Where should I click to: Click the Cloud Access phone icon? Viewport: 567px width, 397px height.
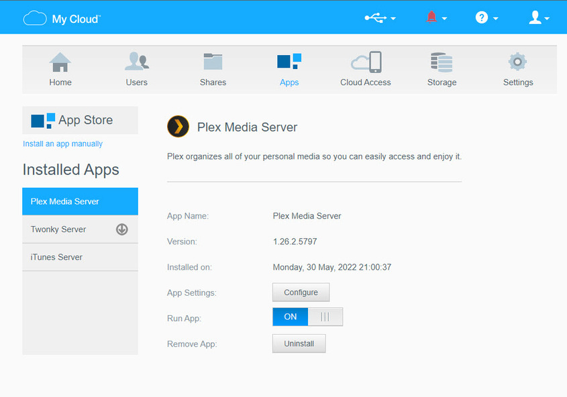point(366,62)
